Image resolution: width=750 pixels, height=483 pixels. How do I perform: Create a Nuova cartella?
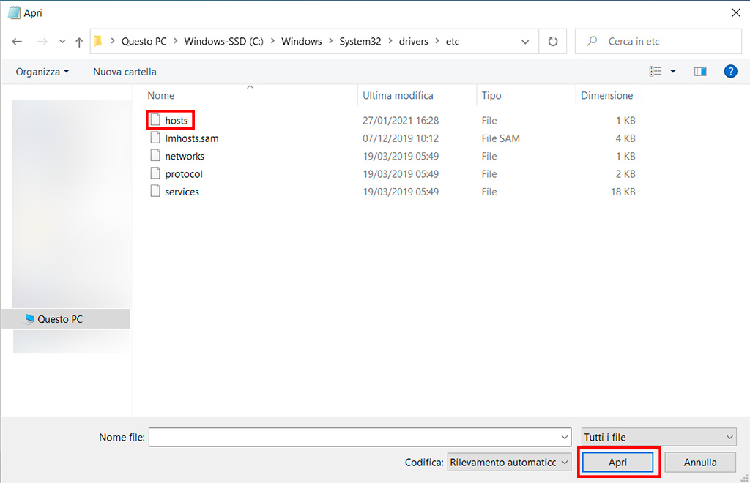[125, 72]
